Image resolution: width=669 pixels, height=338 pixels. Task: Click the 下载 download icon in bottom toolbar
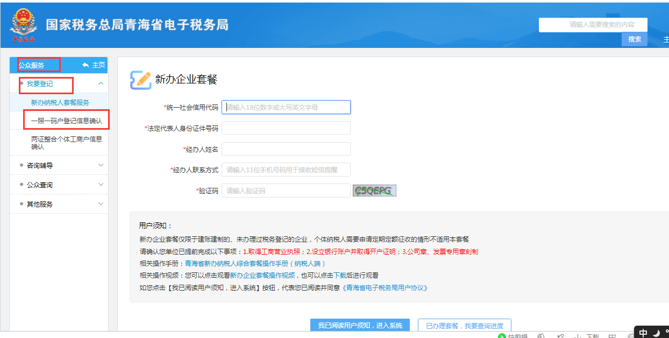point(586,336)
